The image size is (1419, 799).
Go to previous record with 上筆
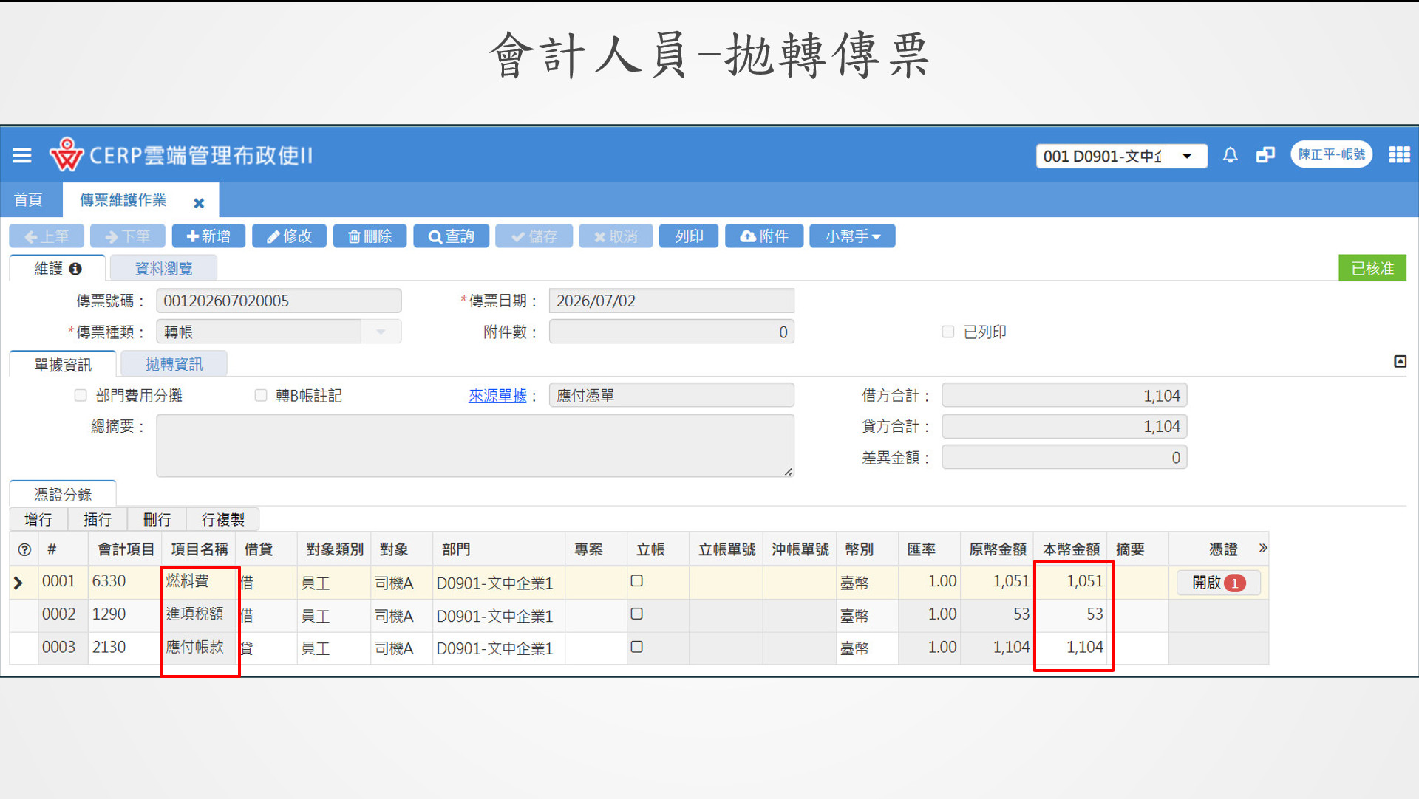pos(47,236)
